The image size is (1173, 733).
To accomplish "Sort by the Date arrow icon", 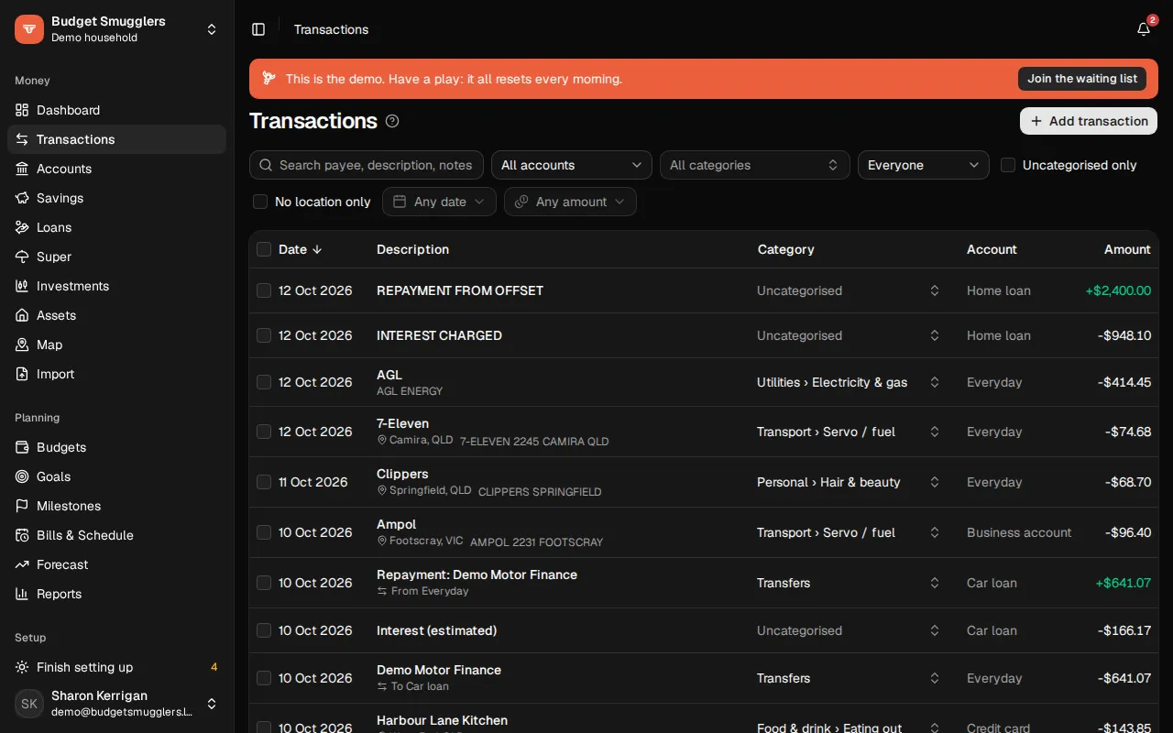I will (317, 249).
